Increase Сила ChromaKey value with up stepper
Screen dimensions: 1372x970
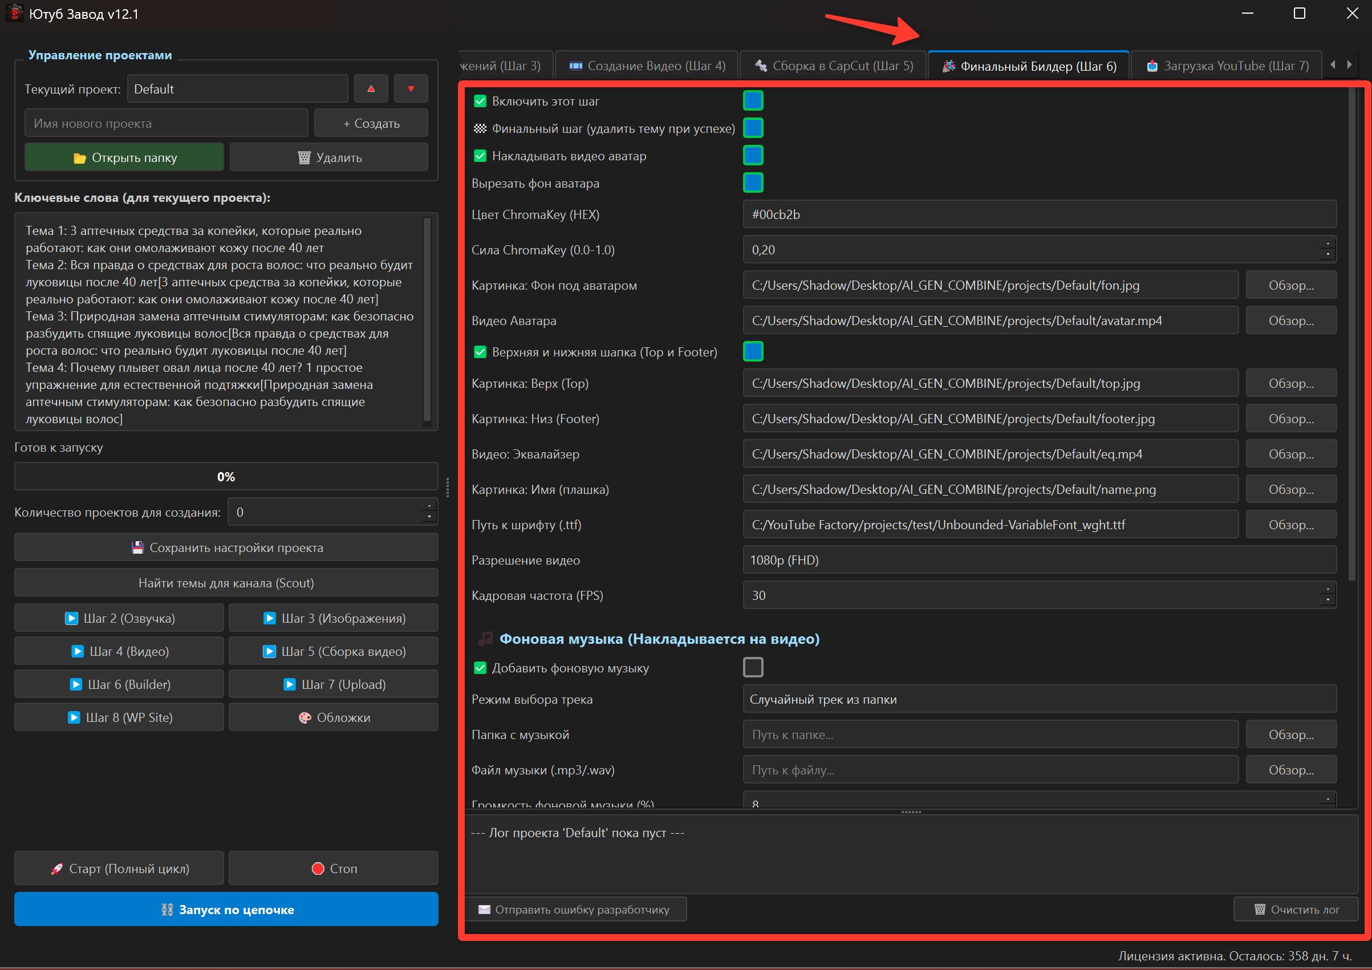click(1327, 243)
